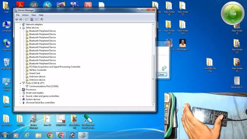Expand Universal Serial Bus controllers node
The height and width of the screenshot is (139, 247).
pos(20,103)
